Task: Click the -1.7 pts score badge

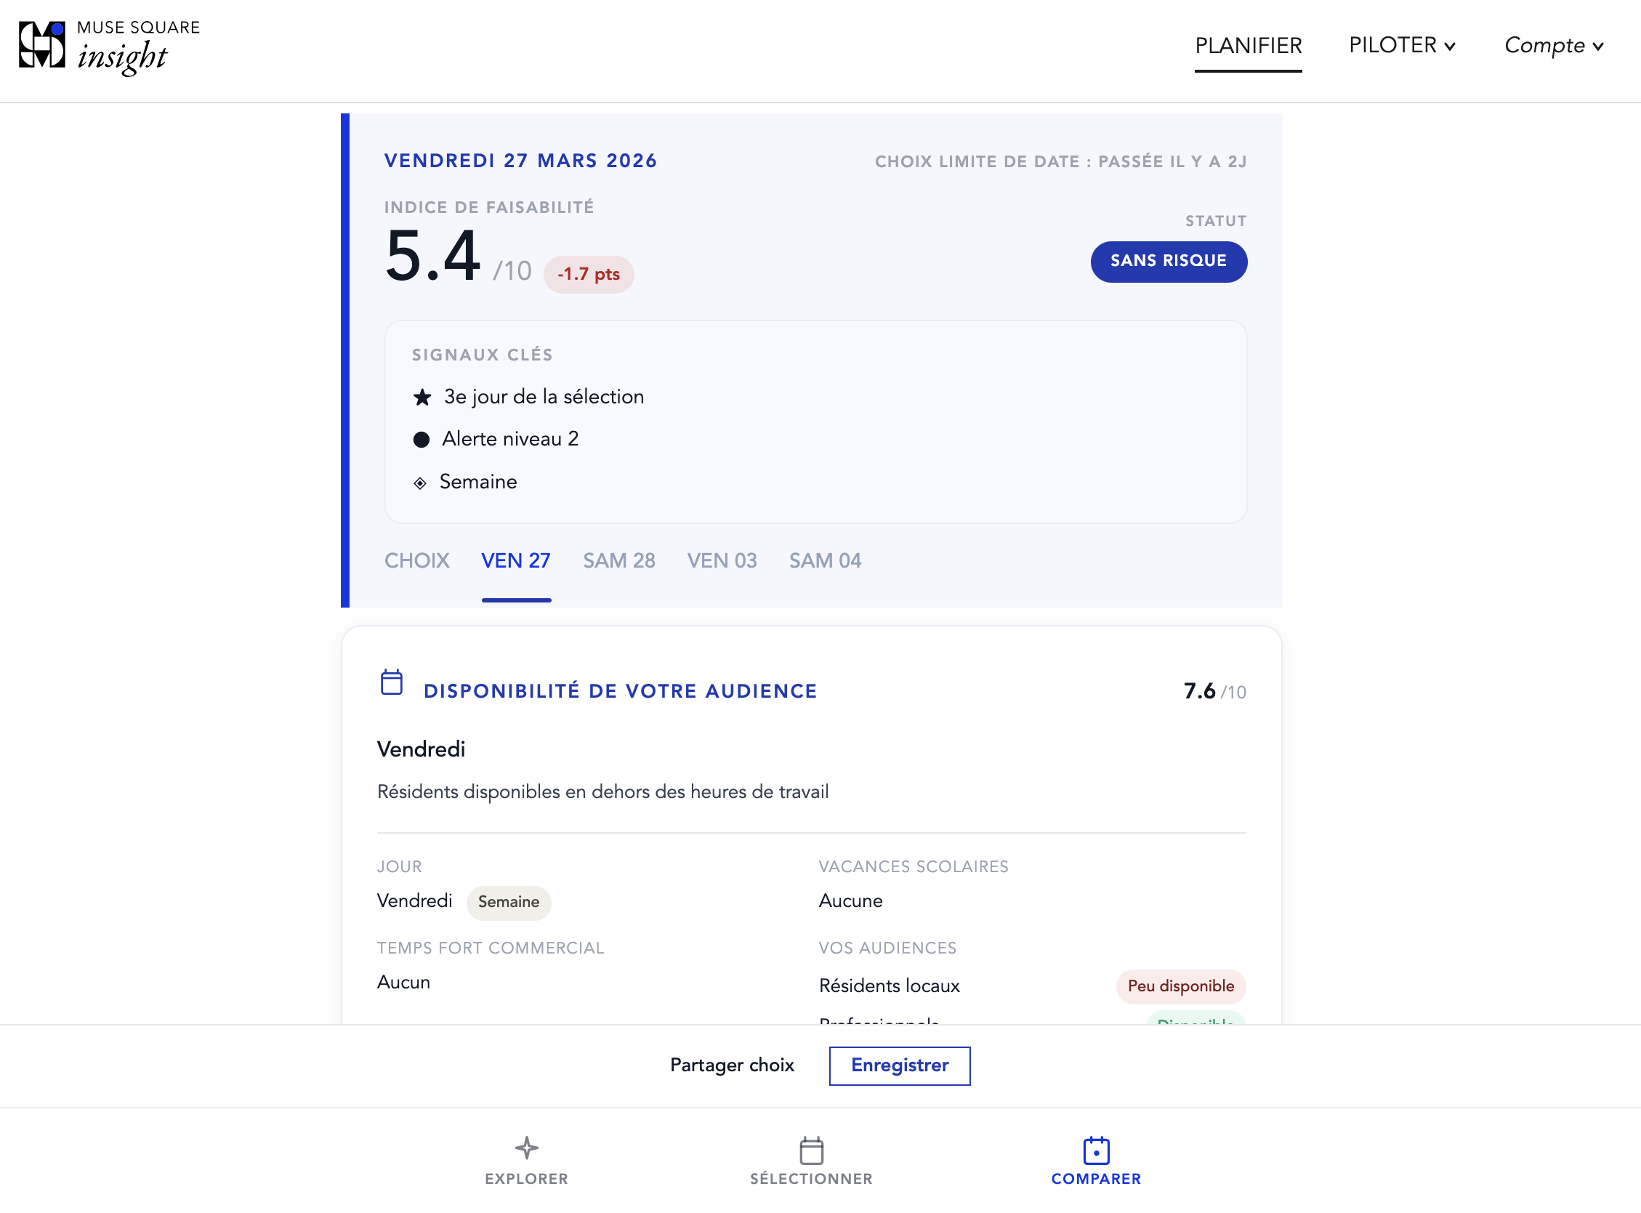Action: (x=588, y=274)
